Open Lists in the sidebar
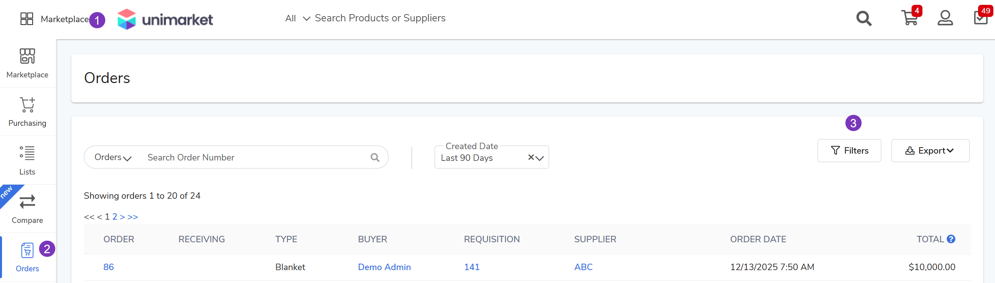The height and width of the screenshot is (283, 995). 27,160
